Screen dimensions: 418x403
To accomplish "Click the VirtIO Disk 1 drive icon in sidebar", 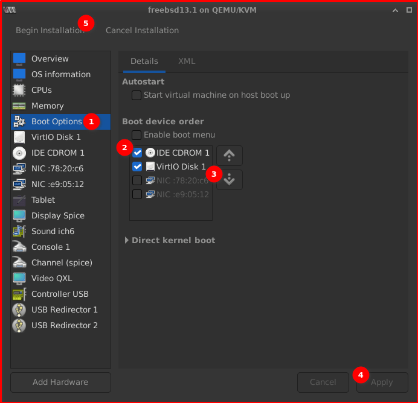I will pos(19,138).
